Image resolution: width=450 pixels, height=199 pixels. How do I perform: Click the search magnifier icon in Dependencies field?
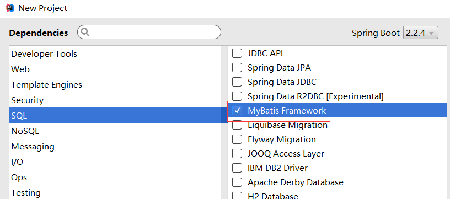85,32
